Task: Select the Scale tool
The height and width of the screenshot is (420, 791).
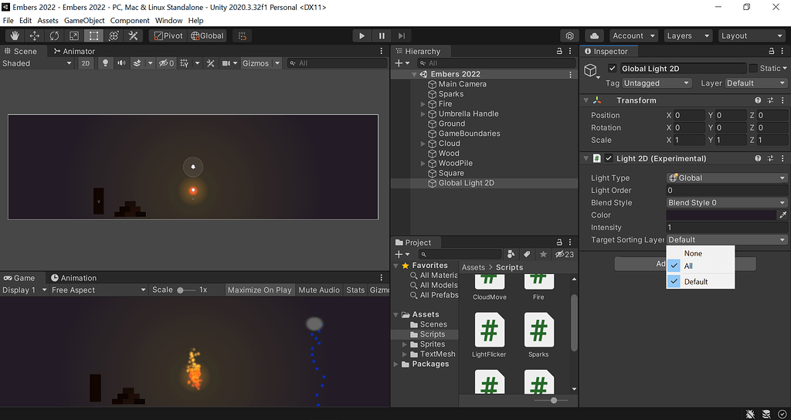Action: [x=74, y=36]
